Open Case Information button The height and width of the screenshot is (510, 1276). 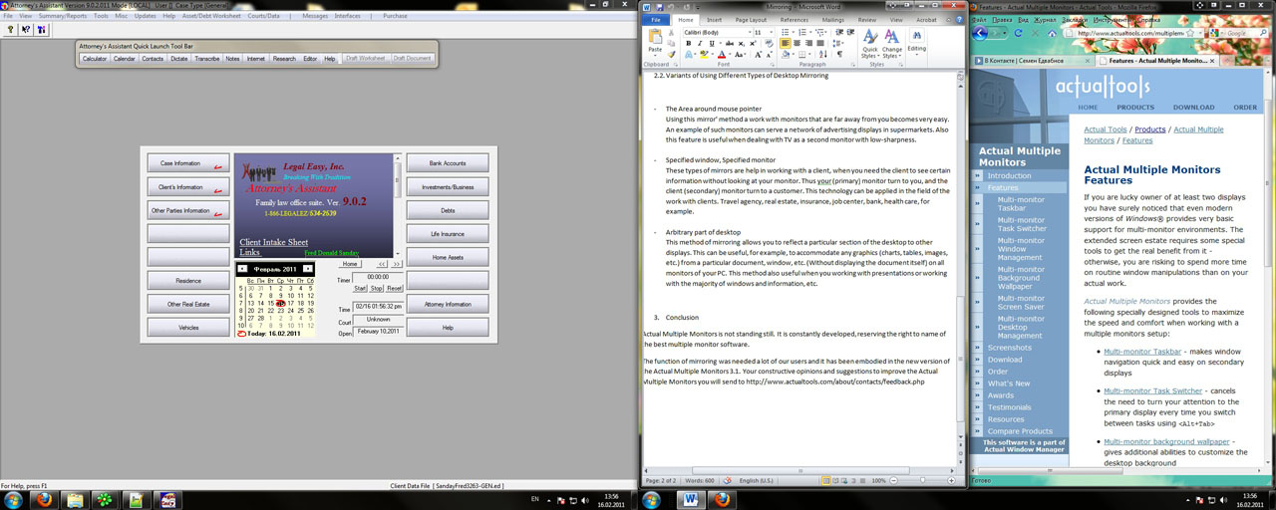(188, 163)
